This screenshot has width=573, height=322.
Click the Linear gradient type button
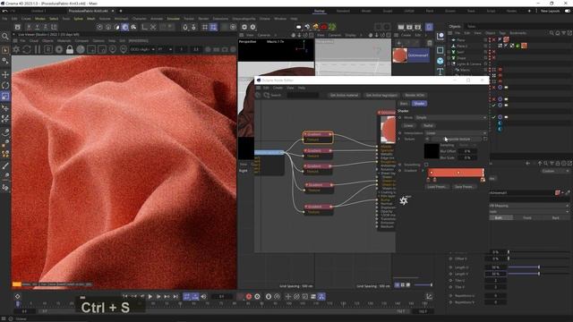(408, 125)
